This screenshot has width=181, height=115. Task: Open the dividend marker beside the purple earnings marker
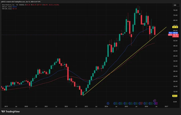click(x=155, y=103)
